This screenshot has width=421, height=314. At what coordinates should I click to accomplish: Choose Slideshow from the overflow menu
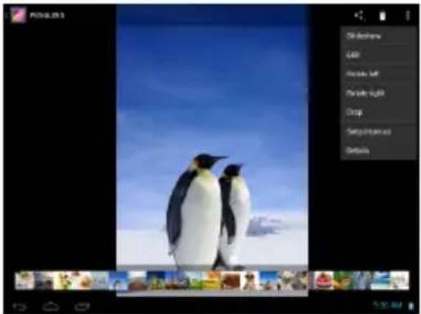click(378, 36)
